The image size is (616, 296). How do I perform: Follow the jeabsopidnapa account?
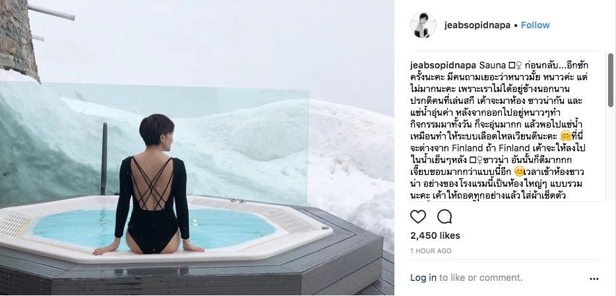pos(535,25)
